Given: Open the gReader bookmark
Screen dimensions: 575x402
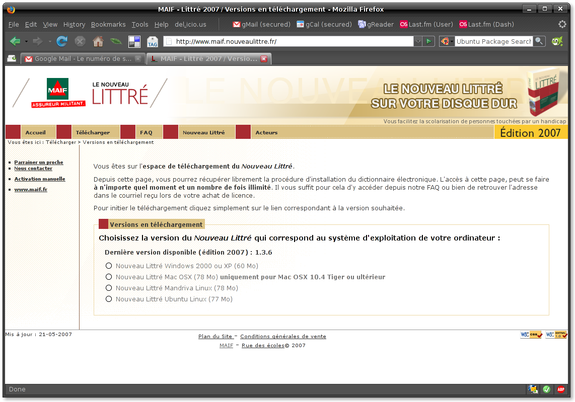Looking at the screenshot, I should [376, 25].
